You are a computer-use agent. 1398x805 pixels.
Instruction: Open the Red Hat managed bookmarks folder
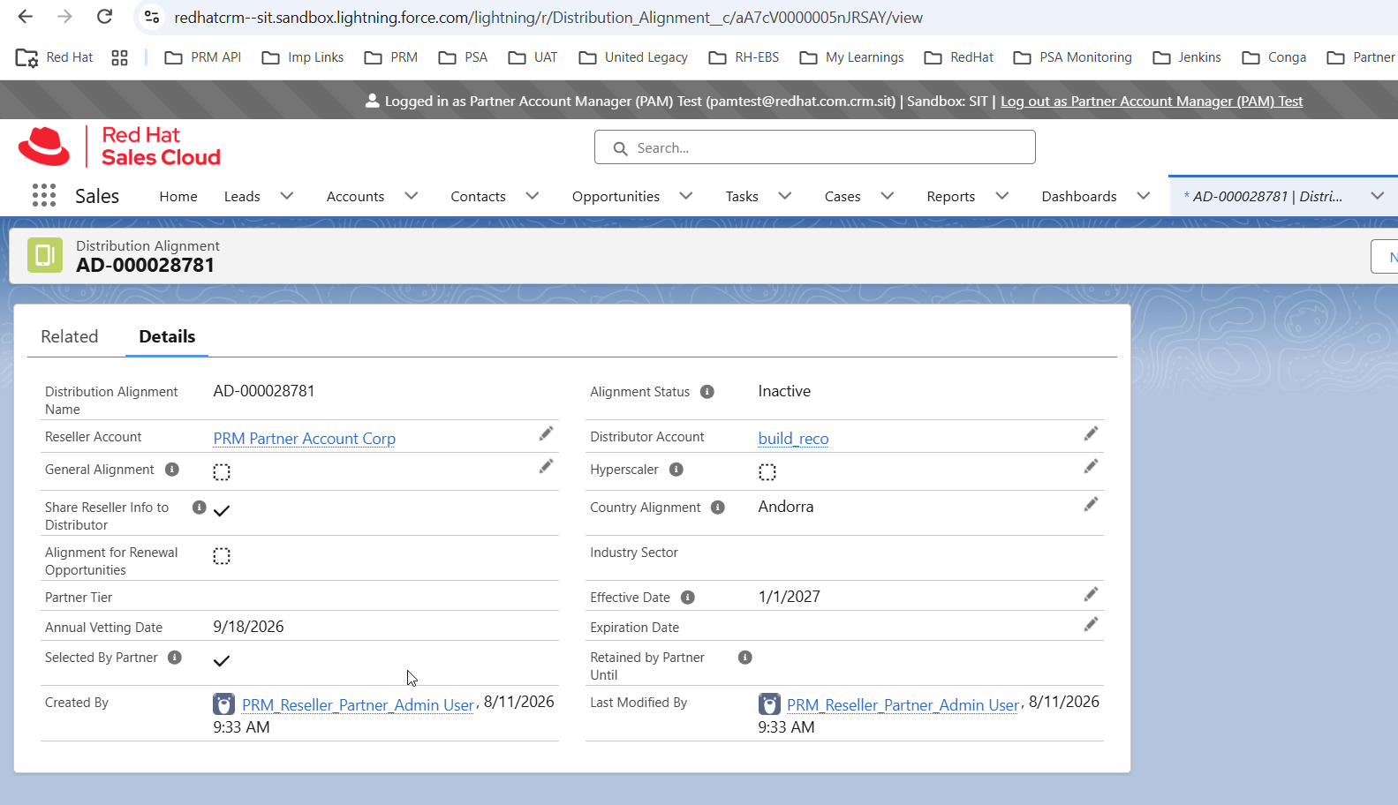pos(55,57)
